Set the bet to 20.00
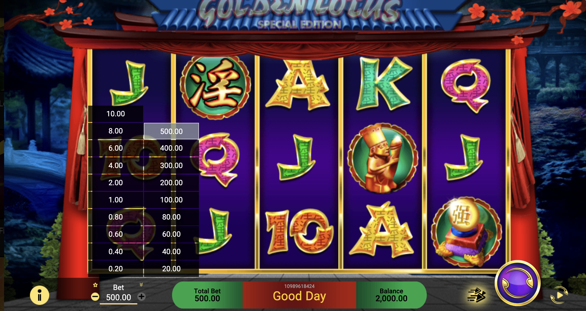Viewport: 586px width, 311px height. (x=171, y=269)
